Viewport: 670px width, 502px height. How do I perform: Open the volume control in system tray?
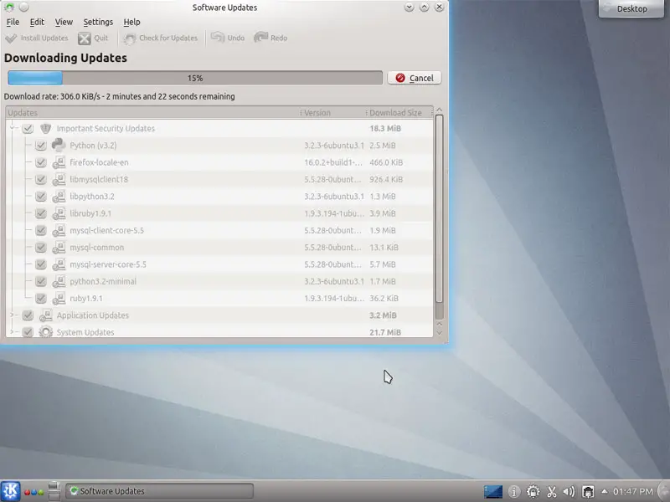click(x=569, y=492)
